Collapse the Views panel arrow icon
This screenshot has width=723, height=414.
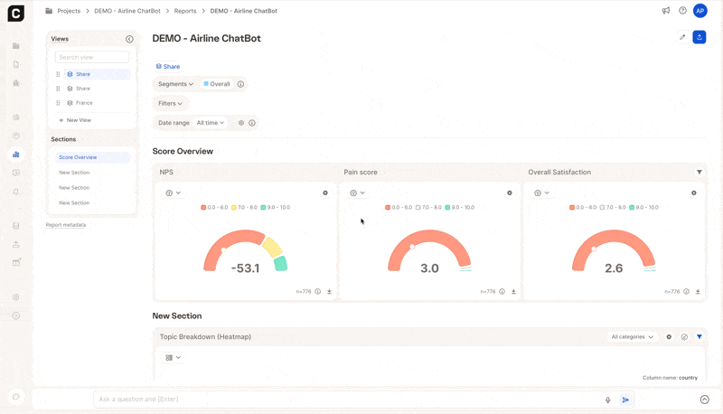pos(129,39)
